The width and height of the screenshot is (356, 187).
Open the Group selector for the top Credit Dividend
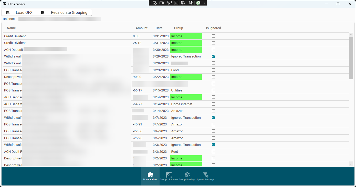186,36
